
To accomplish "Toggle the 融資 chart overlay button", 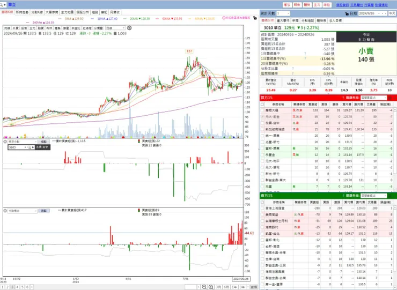I will click(x=41, y=28).
